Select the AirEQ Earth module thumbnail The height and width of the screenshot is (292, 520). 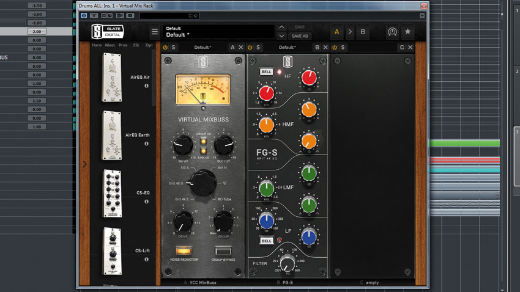pos(112,136)
